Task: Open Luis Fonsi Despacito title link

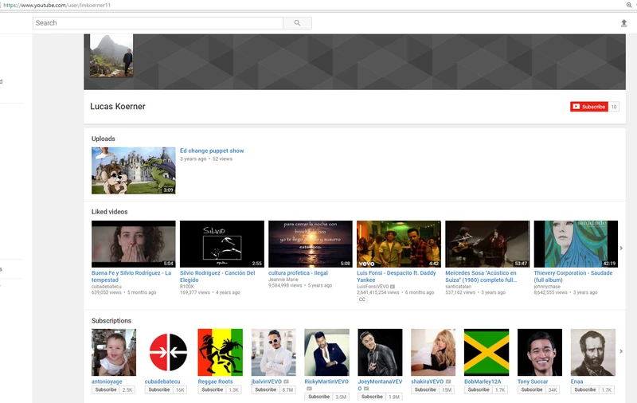Action: 396,276
